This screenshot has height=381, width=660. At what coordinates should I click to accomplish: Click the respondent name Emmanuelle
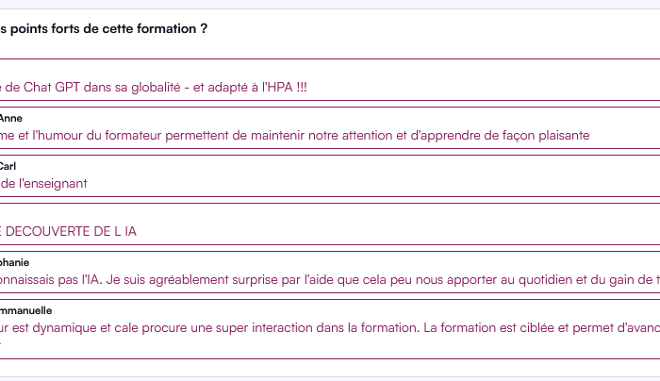26,310
